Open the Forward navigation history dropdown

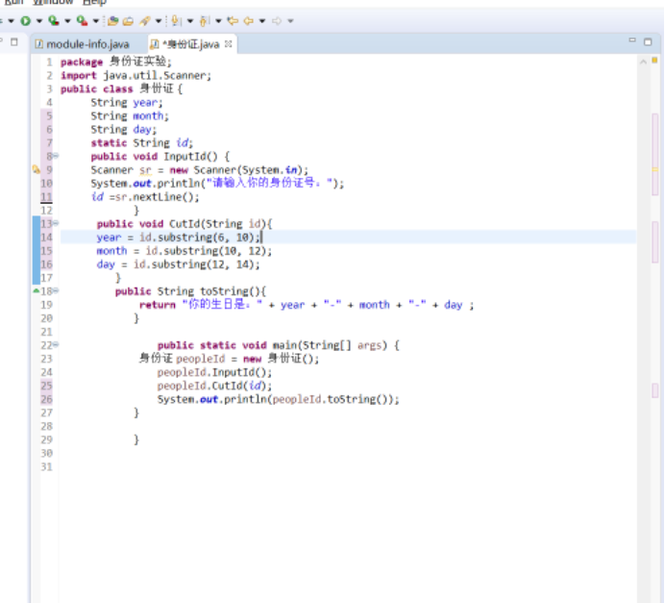coord(290,20)
